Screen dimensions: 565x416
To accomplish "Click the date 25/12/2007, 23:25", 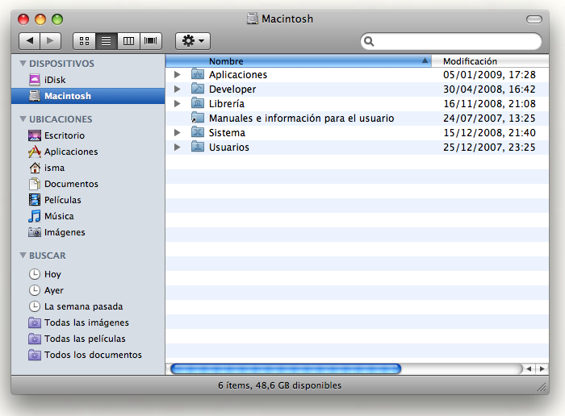I will 489,148.
